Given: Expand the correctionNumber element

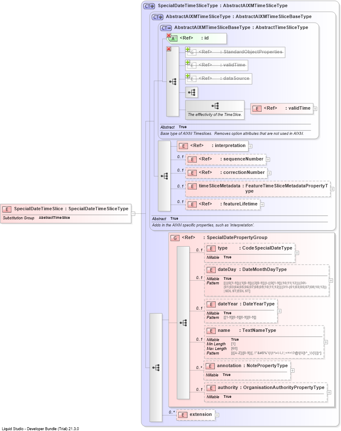Looking at the screenshot, I should 270,173.
